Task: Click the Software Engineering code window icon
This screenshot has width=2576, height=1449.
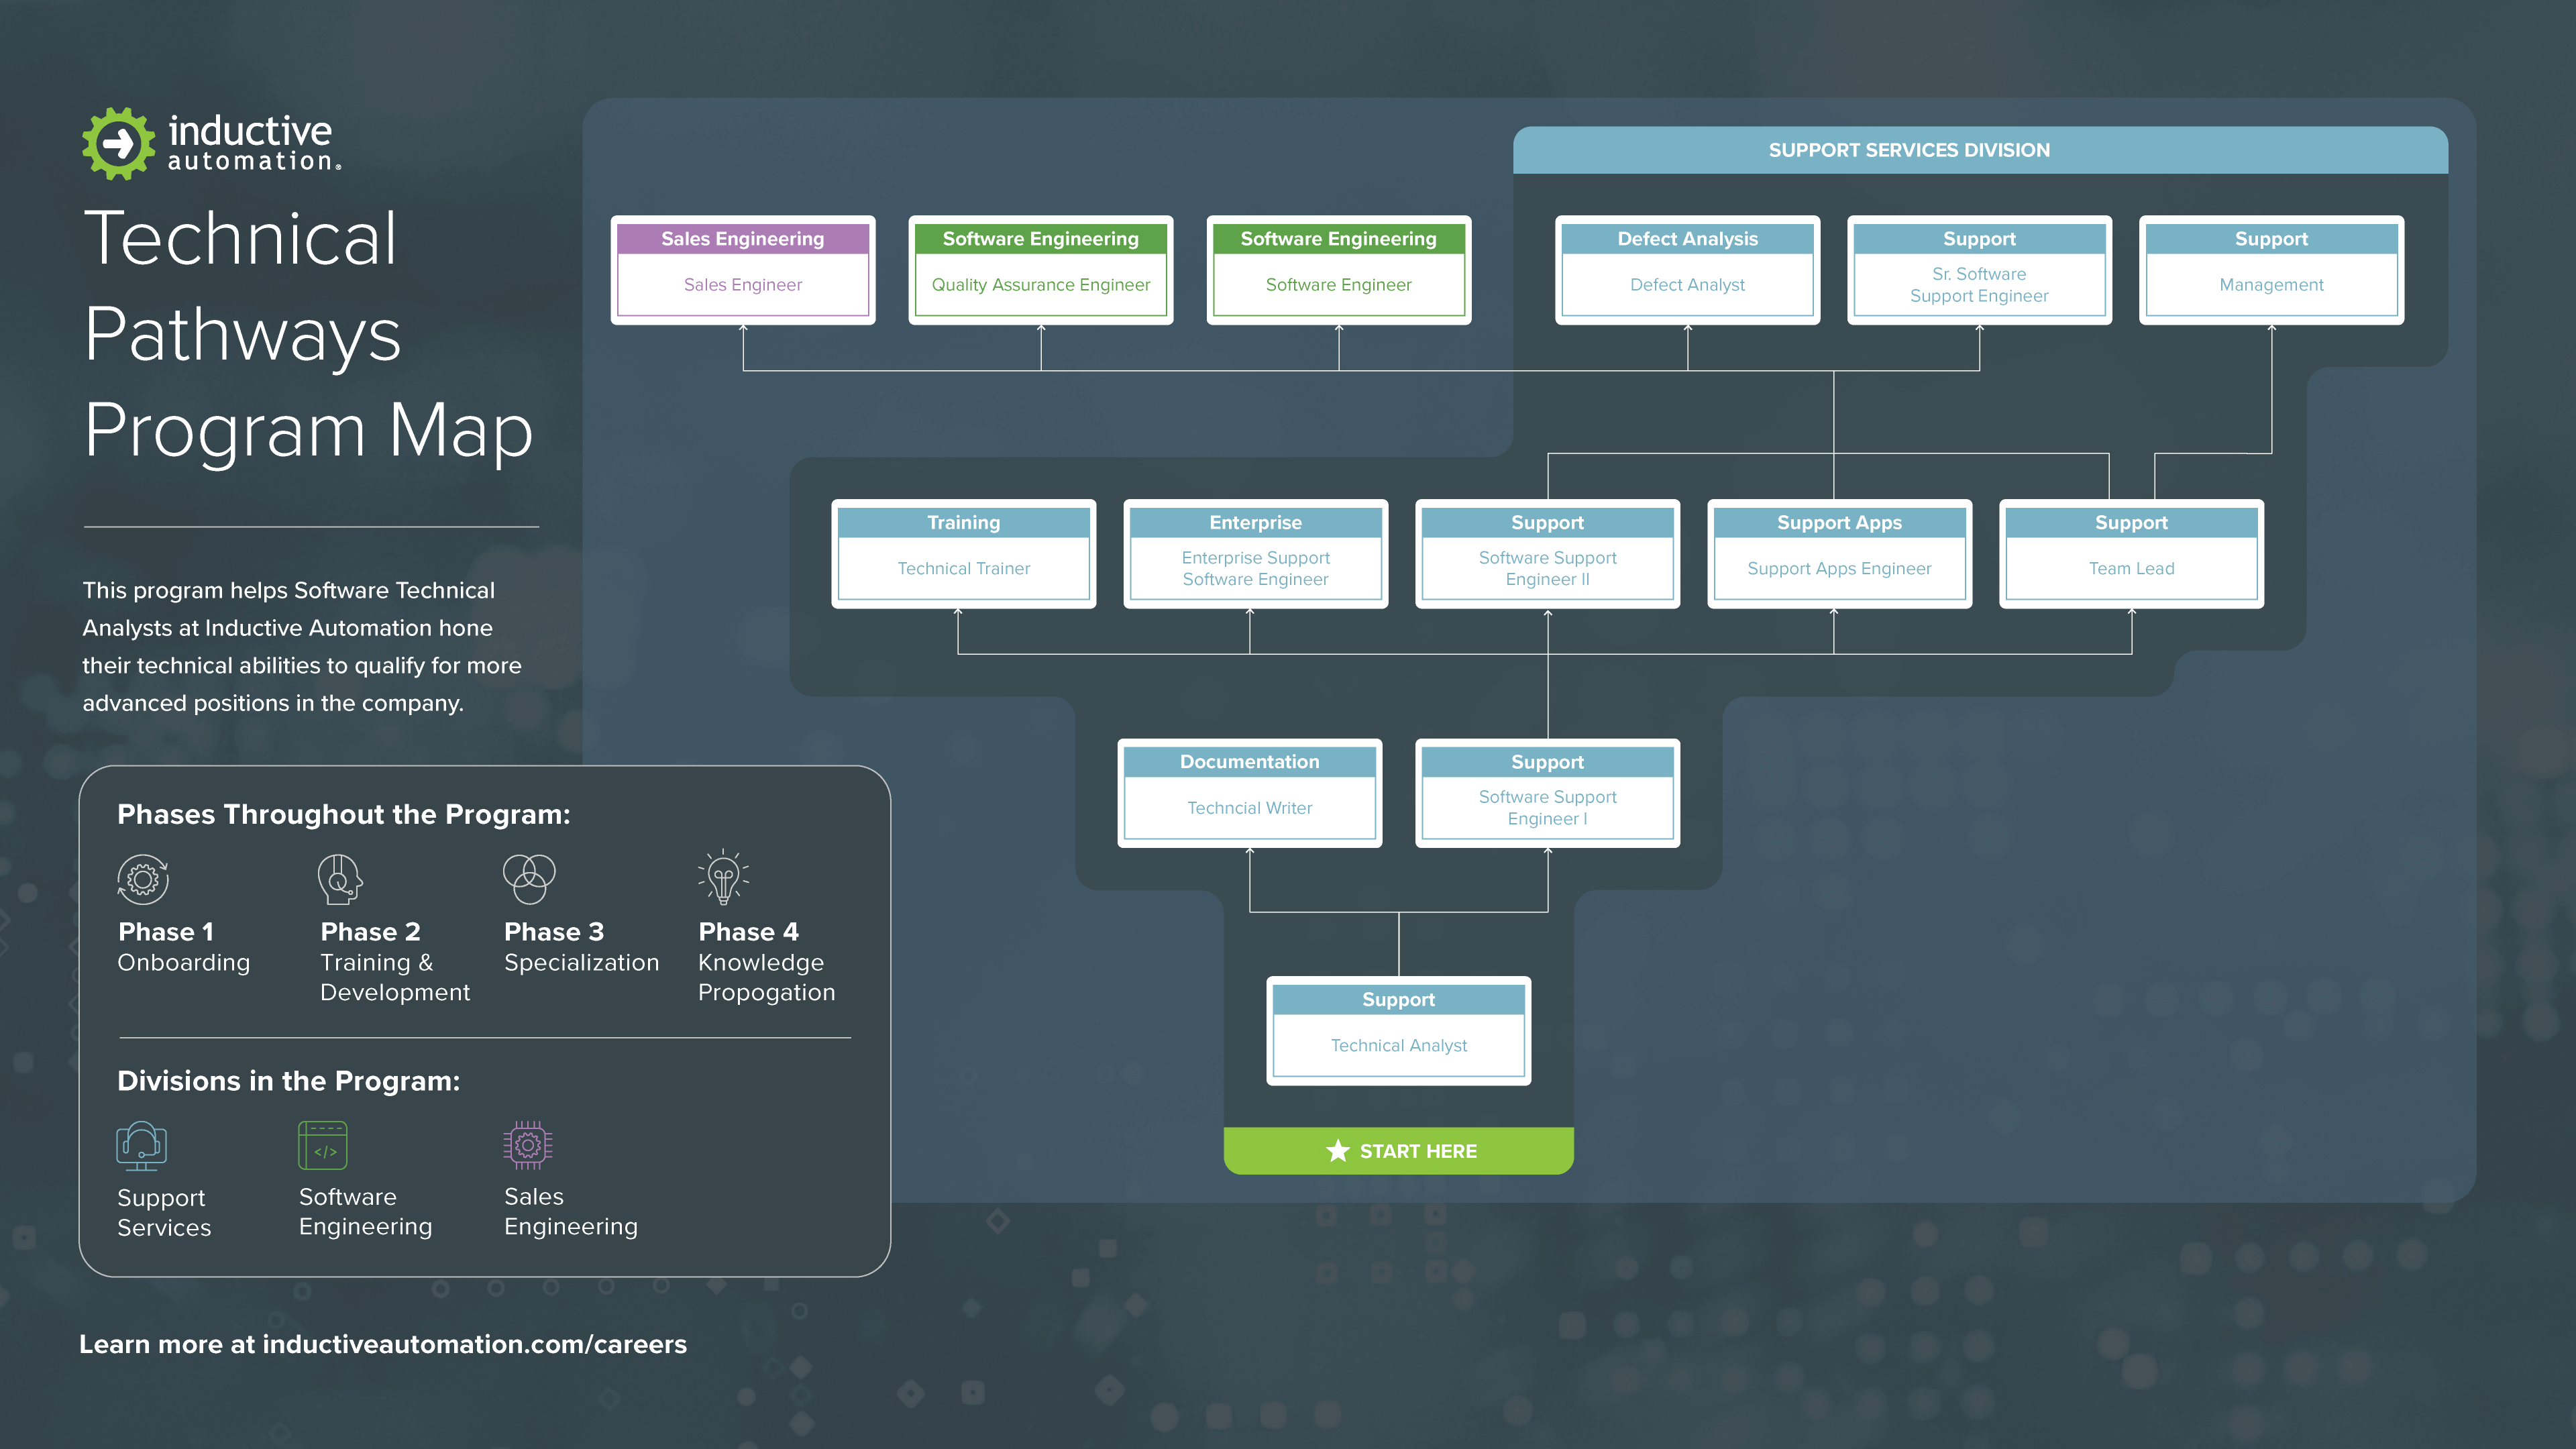Action: [322, 1146]
